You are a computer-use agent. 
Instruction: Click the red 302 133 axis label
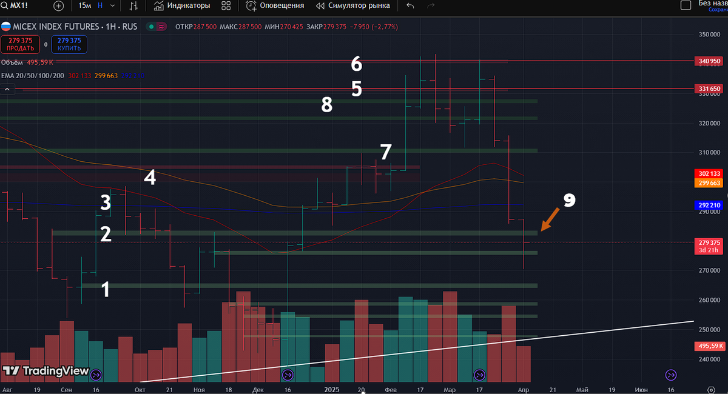[709, 173]
